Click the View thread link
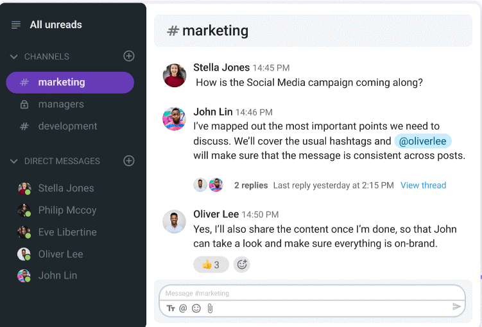 tap(423, 185)
